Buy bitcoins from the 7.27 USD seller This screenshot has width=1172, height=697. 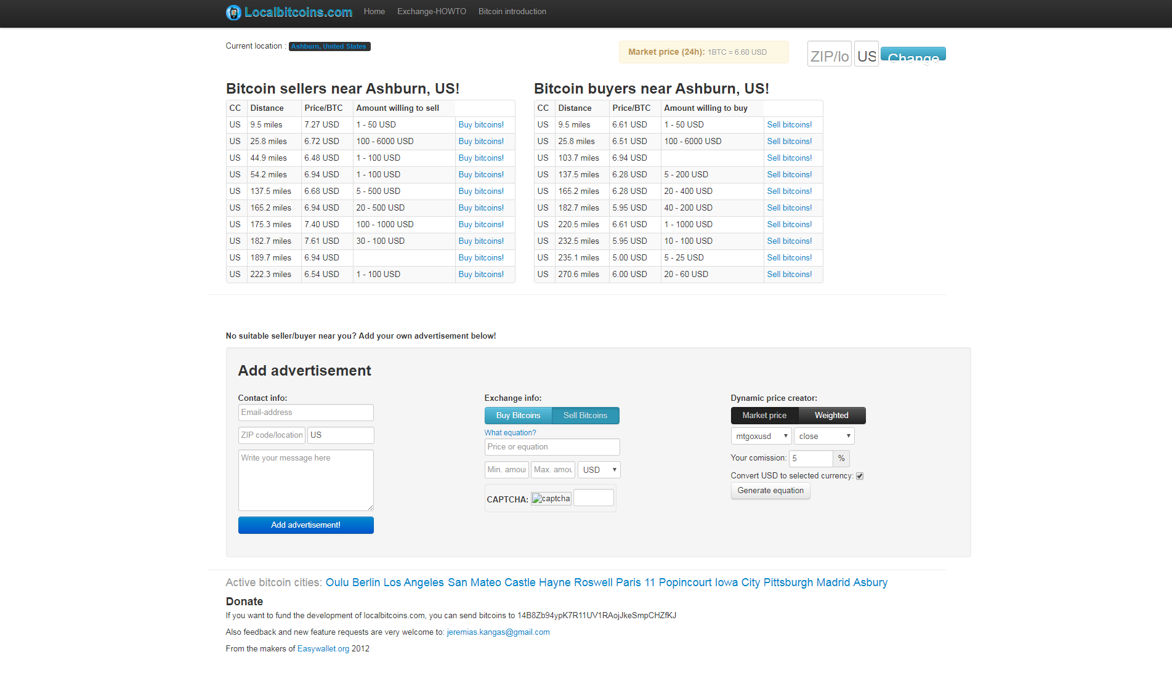(x=481, y=125)
